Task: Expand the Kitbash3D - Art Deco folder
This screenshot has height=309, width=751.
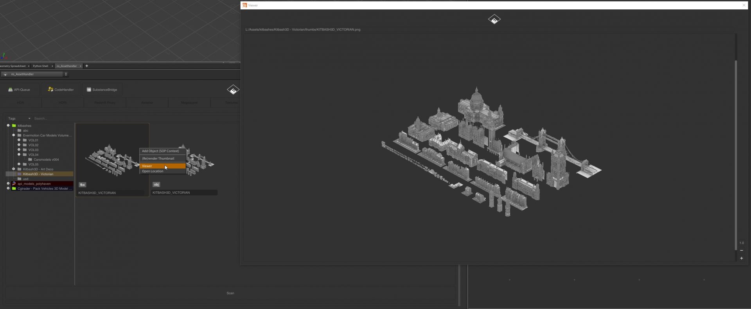Action: pos(14,169)
